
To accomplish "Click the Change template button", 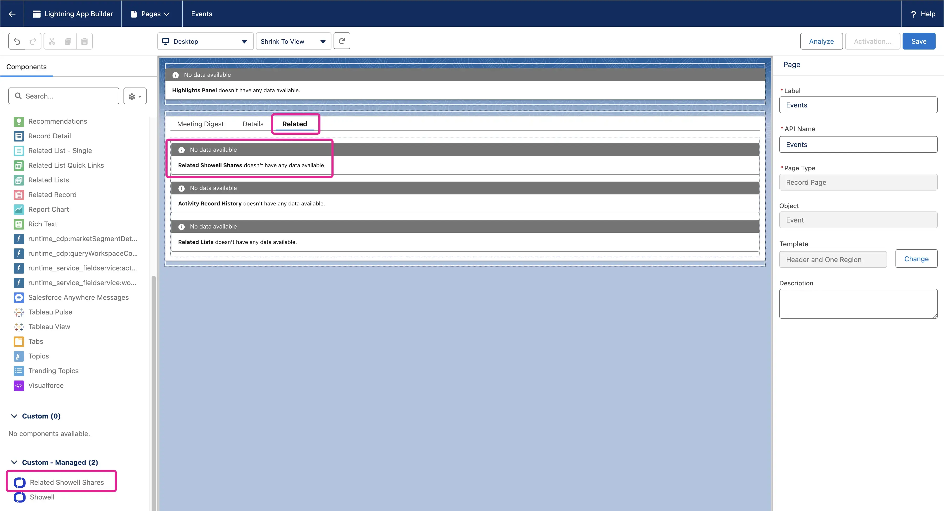I will (916, 259).
